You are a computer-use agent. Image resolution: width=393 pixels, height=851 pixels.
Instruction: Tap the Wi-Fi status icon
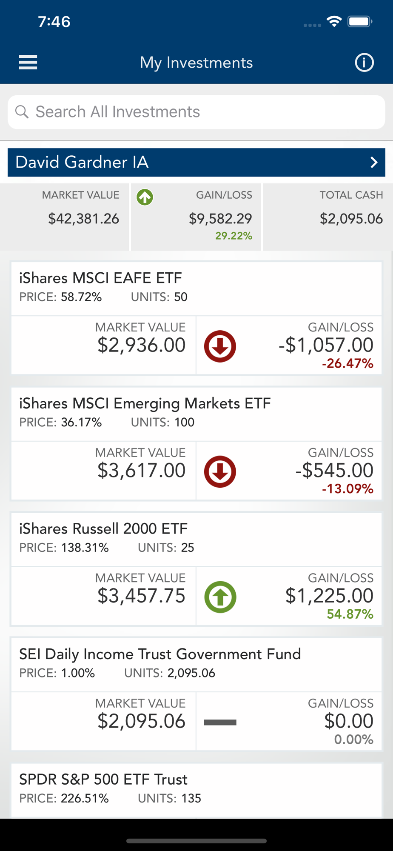(x=334, y=21)
